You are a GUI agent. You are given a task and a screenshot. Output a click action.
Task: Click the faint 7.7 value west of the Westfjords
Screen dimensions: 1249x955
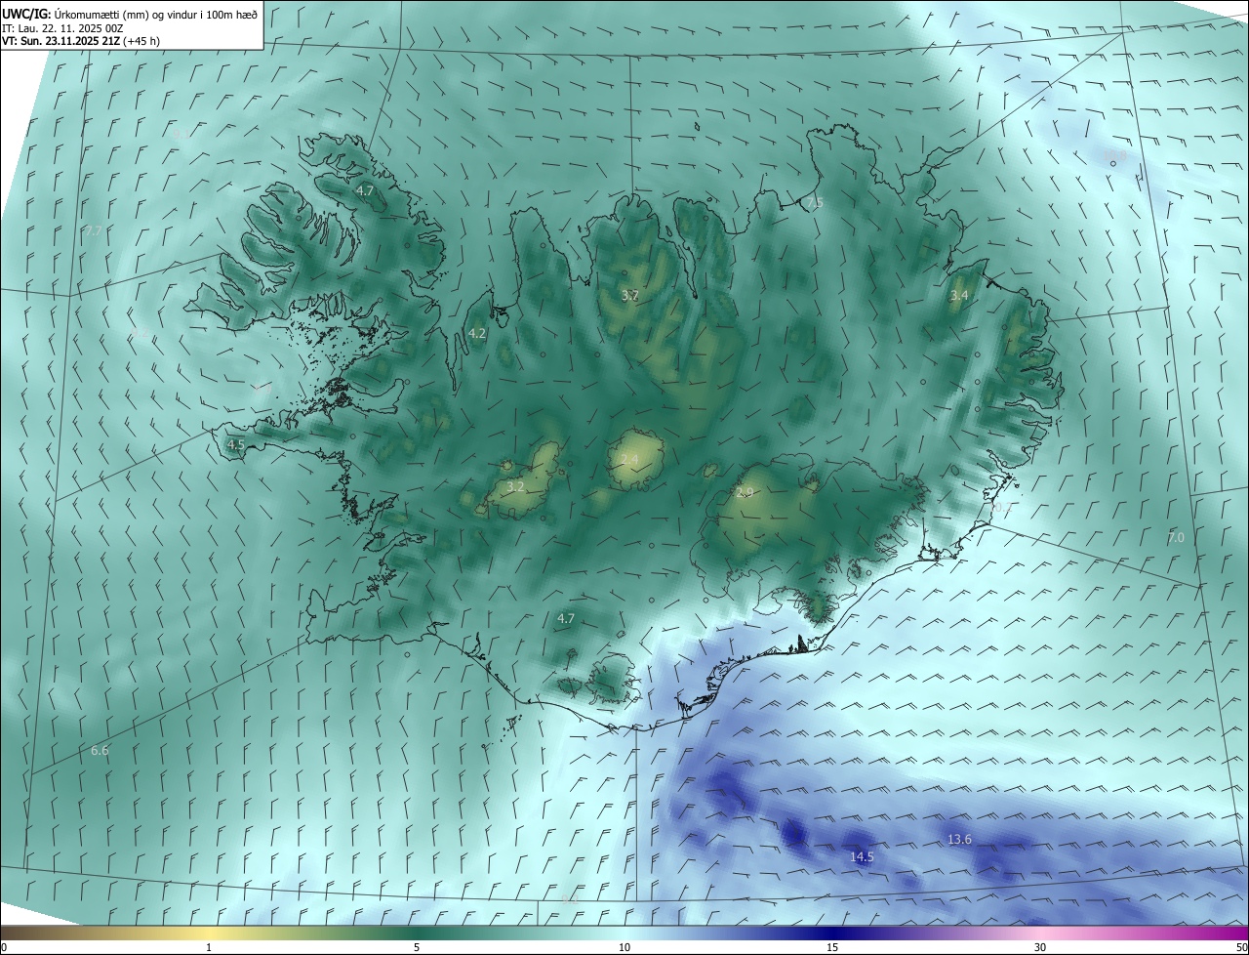pos(93,230)
